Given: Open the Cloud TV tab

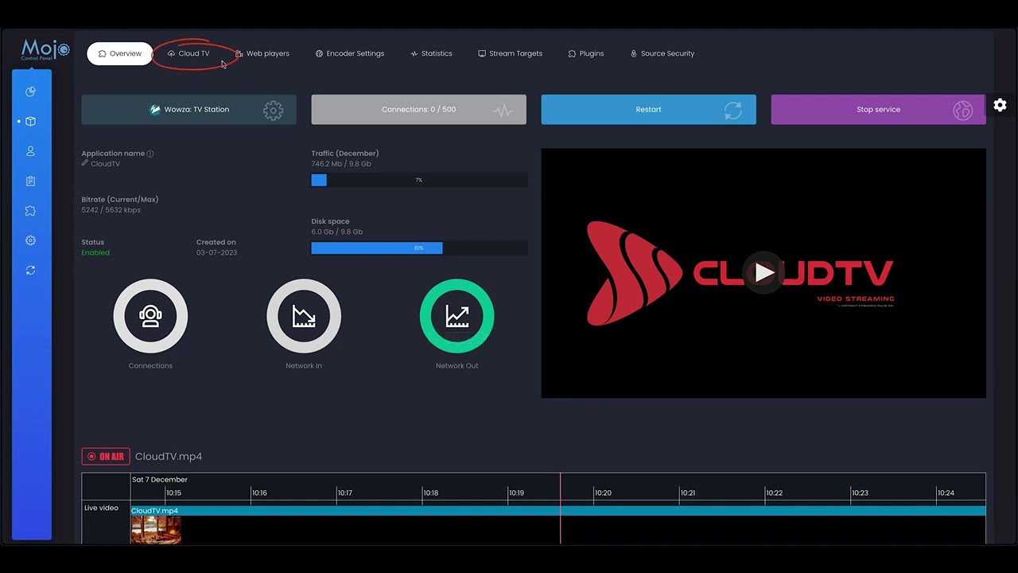Looking at the screenshot, I should (x=188, y=53).
